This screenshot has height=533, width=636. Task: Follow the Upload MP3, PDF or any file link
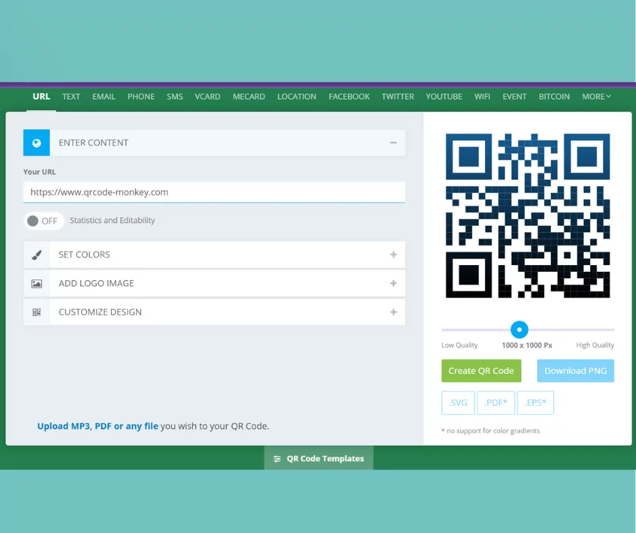[97, 426]
